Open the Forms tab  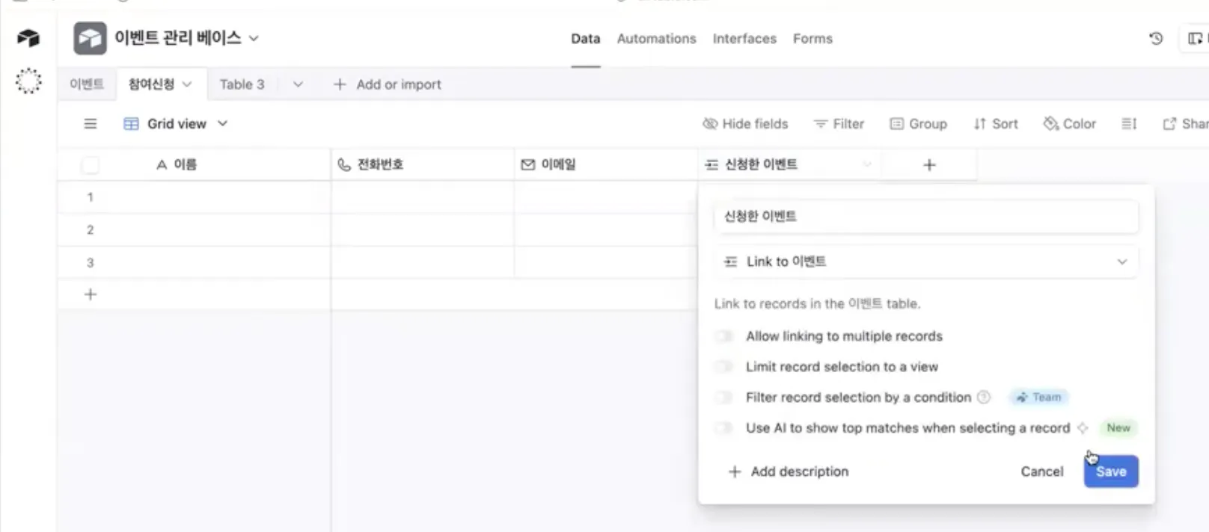click(x=812, y=39)
